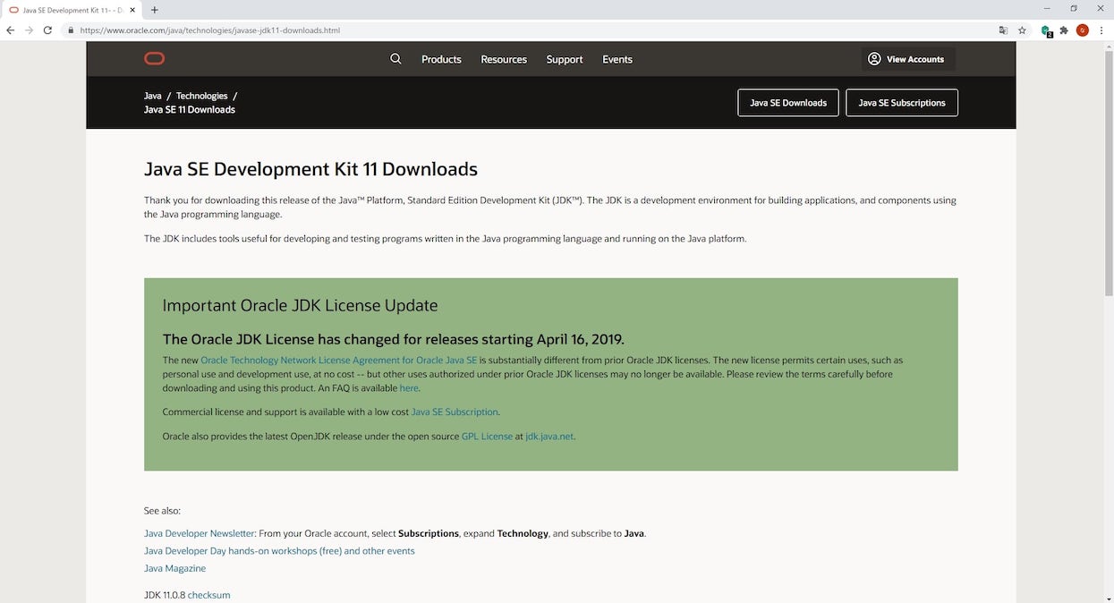This screenshot has height=603, width=1114.
Task: Click the padlock site info icon
Action: click(x=71, y=30)
